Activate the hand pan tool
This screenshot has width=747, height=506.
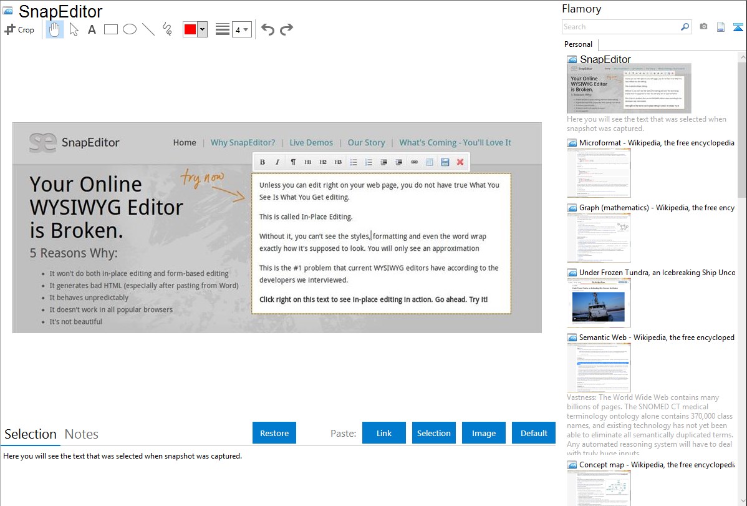click(x=55, y=29)
